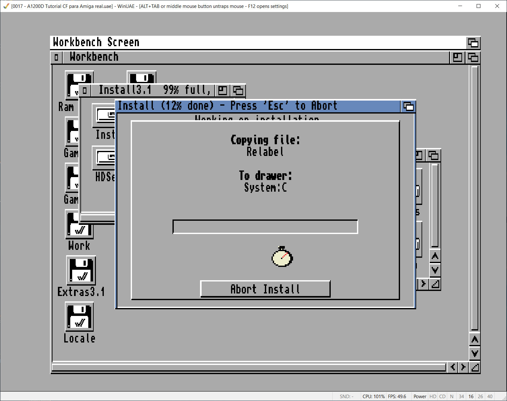Click the resize gadget of the window behind the installer
This screenshot has height=401, width=507.
tap(435, 284)
